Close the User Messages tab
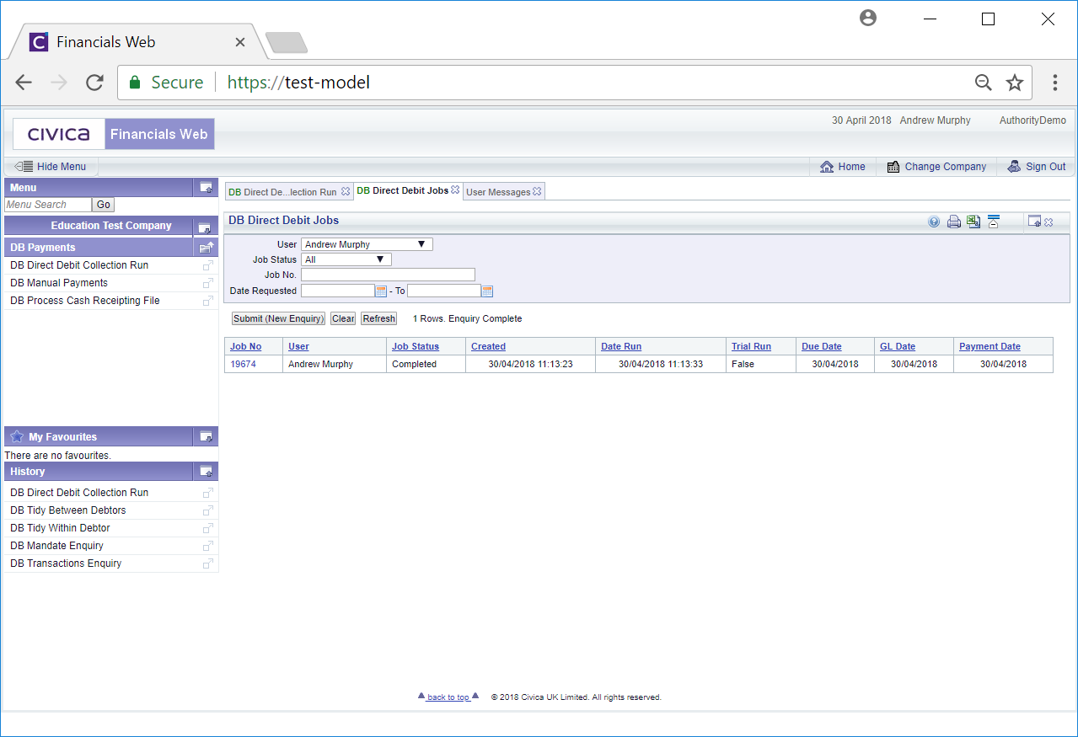Screen dimensions: 1078x737 [x=537, y=192]
